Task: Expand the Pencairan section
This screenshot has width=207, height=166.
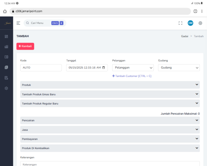Action: tap(110, 120)
